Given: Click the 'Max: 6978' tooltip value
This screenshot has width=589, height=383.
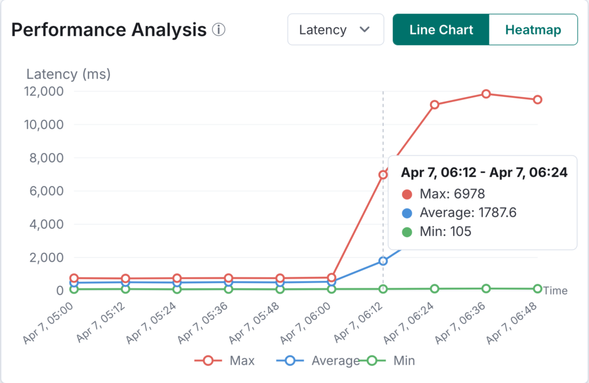Looking at the screenshot, I should click(x=452, y=194).
